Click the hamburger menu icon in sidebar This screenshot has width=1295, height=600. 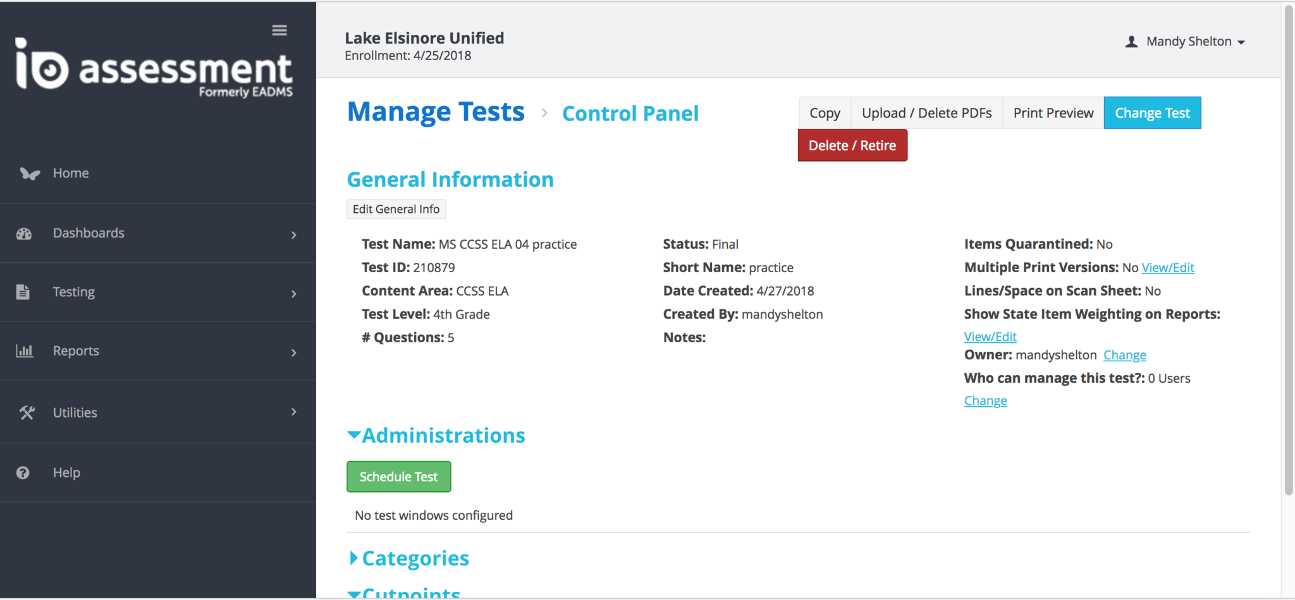[x=279, y=30]
